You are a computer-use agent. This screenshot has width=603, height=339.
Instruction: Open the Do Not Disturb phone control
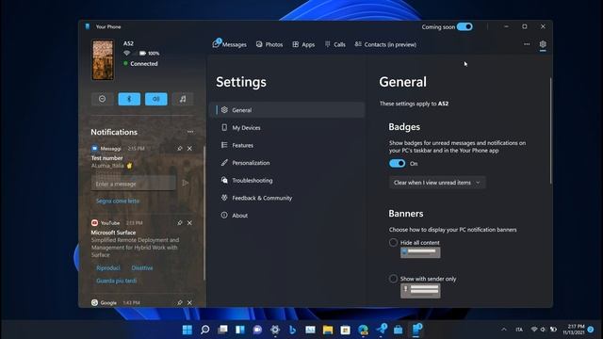click(x=103, y=99)
